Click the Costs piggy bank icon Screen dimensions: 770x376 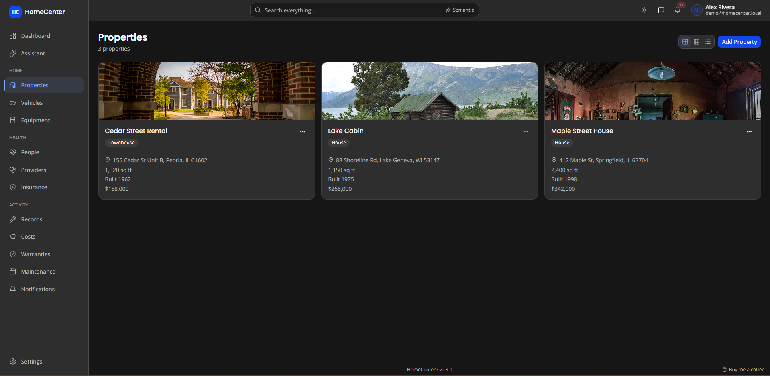(x=13, y=237)
